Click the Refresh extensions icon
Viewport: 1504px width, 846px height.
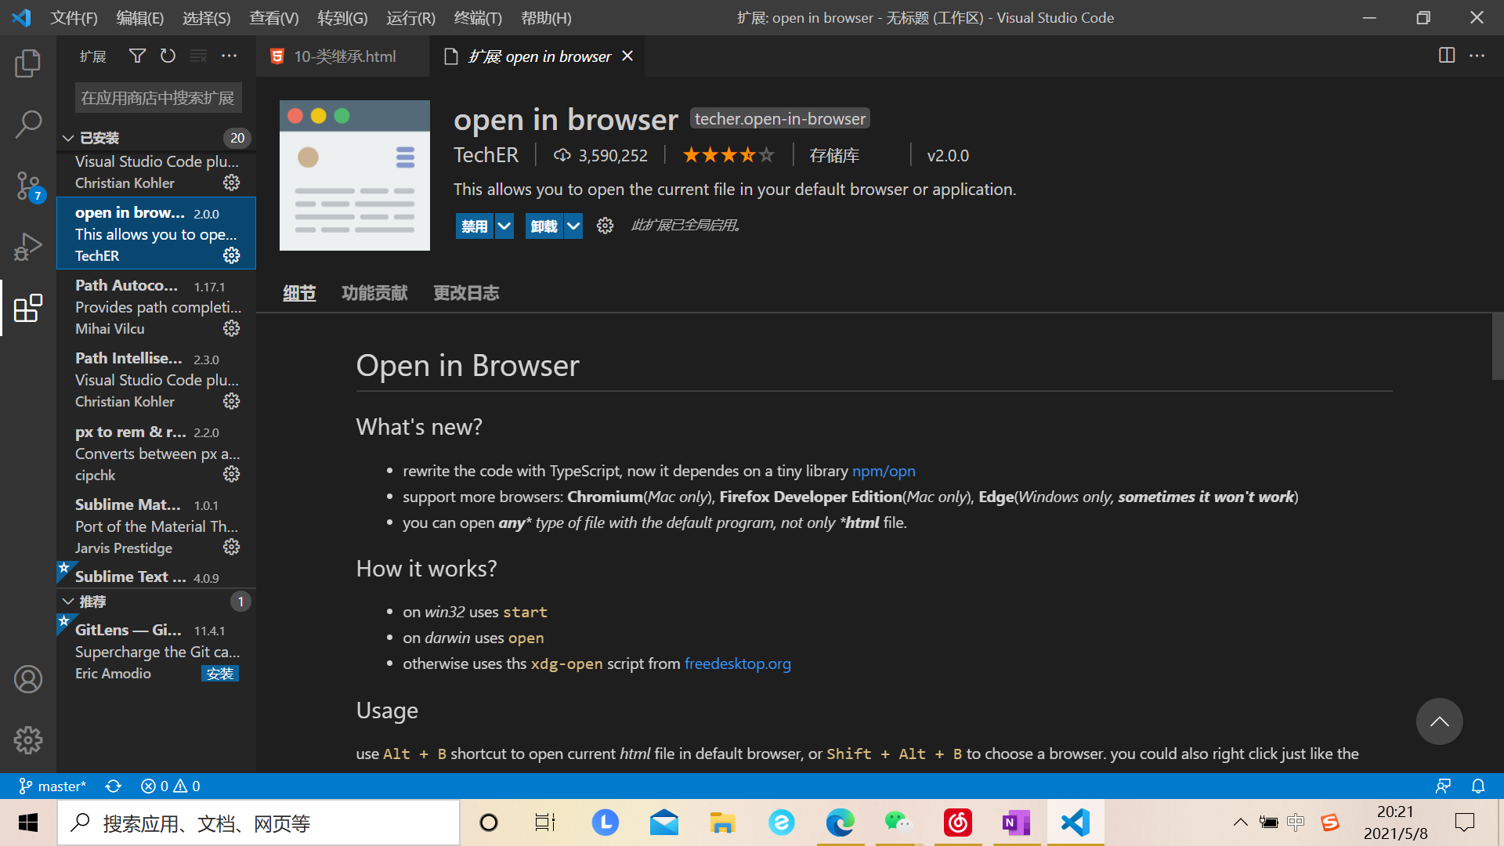(x=168, y=57)
